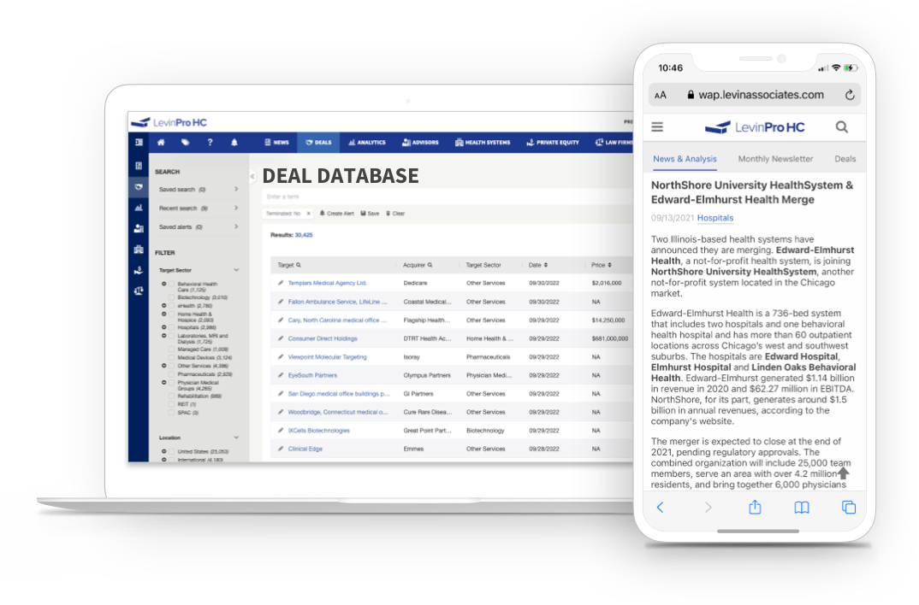Tap the phone browser share icon
919x605 pixels.
755,507
